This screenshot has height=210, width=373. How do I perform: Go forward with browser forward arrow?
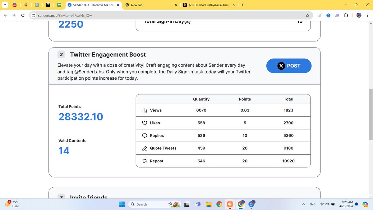click(14, 16)
